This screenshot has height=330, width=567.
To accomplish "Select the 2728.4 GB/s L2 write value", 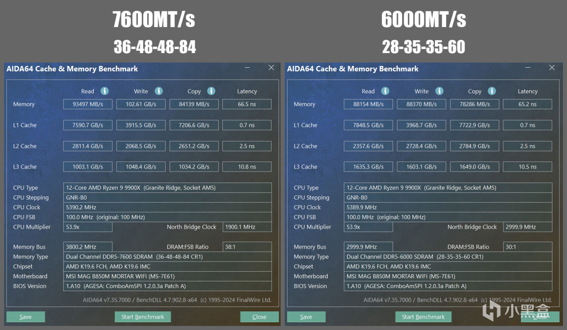I will pyautogui.click(x=422, y=146).
